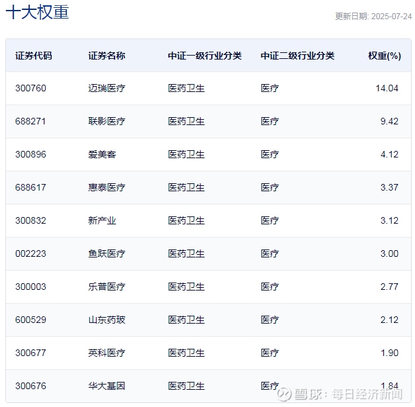Select security code 300896
This screenshot has width=415, height=407.
click(30, 154)
